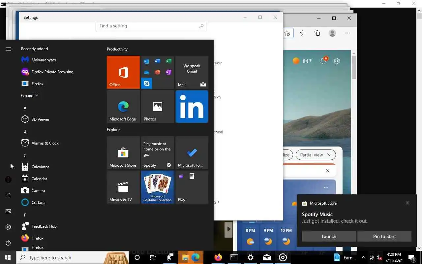The image size is (422, 264).
Task: Open the Movies & TV tile
Action: (x=123, y=187)
